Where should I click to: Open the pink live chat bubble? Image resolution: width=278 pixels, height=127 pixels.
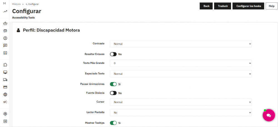pos(269,115)
